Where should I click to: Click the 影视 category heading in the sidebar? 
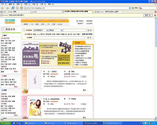coord(5,90)
